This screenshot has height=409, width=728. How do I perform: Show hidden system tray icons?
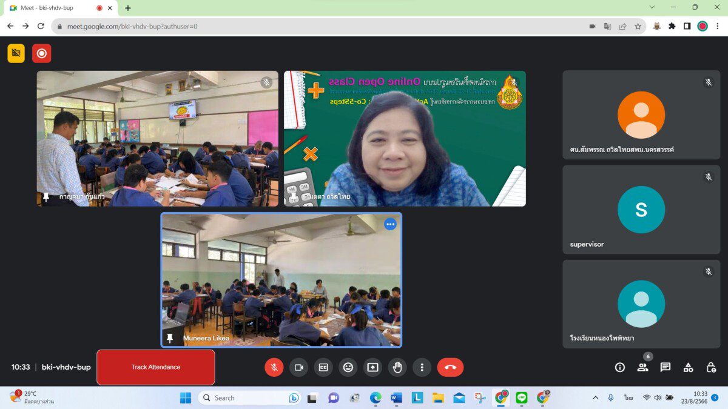click(595, 397)
